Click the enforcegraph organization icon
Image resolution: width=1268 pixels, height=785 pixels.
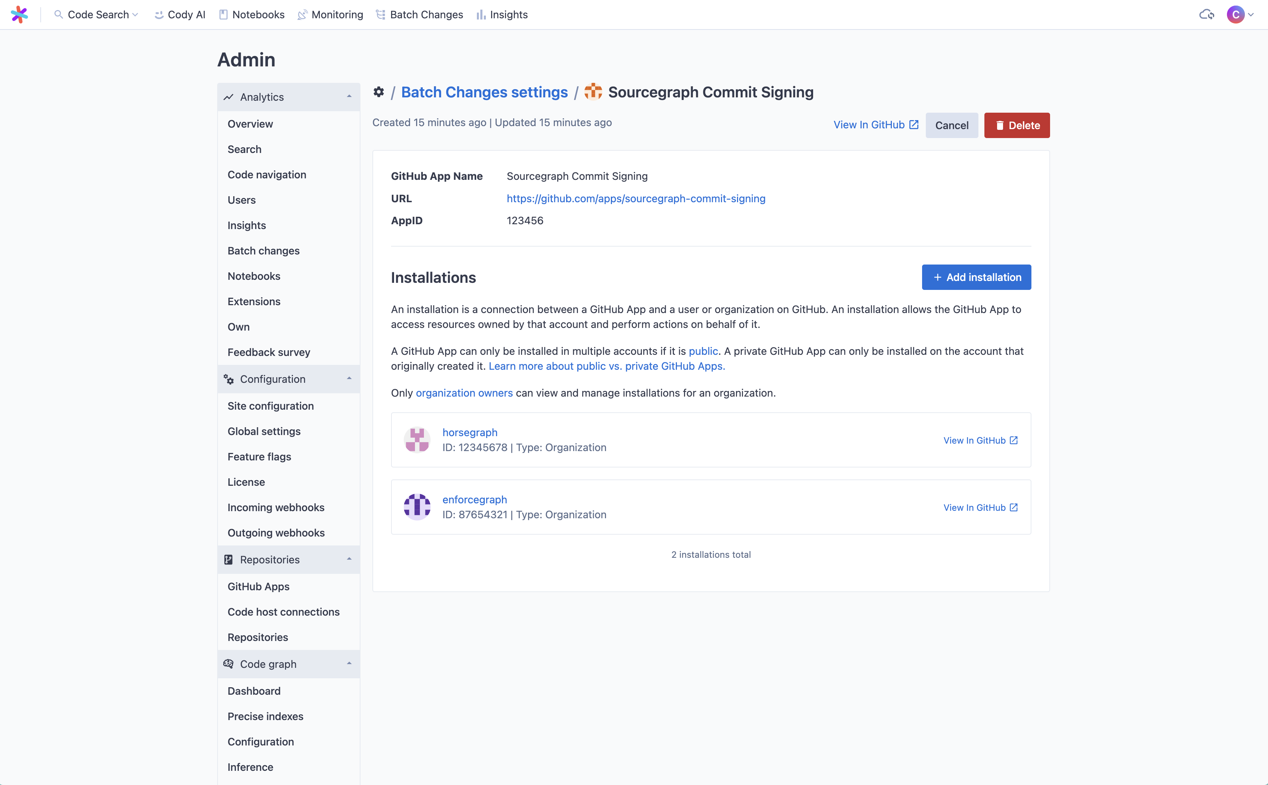tap(416, 506)
